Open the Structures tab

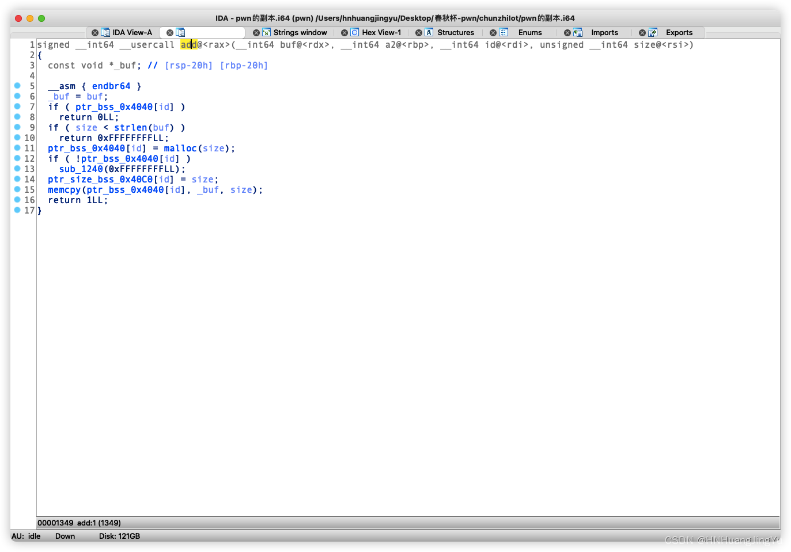(x=456, y=33)
